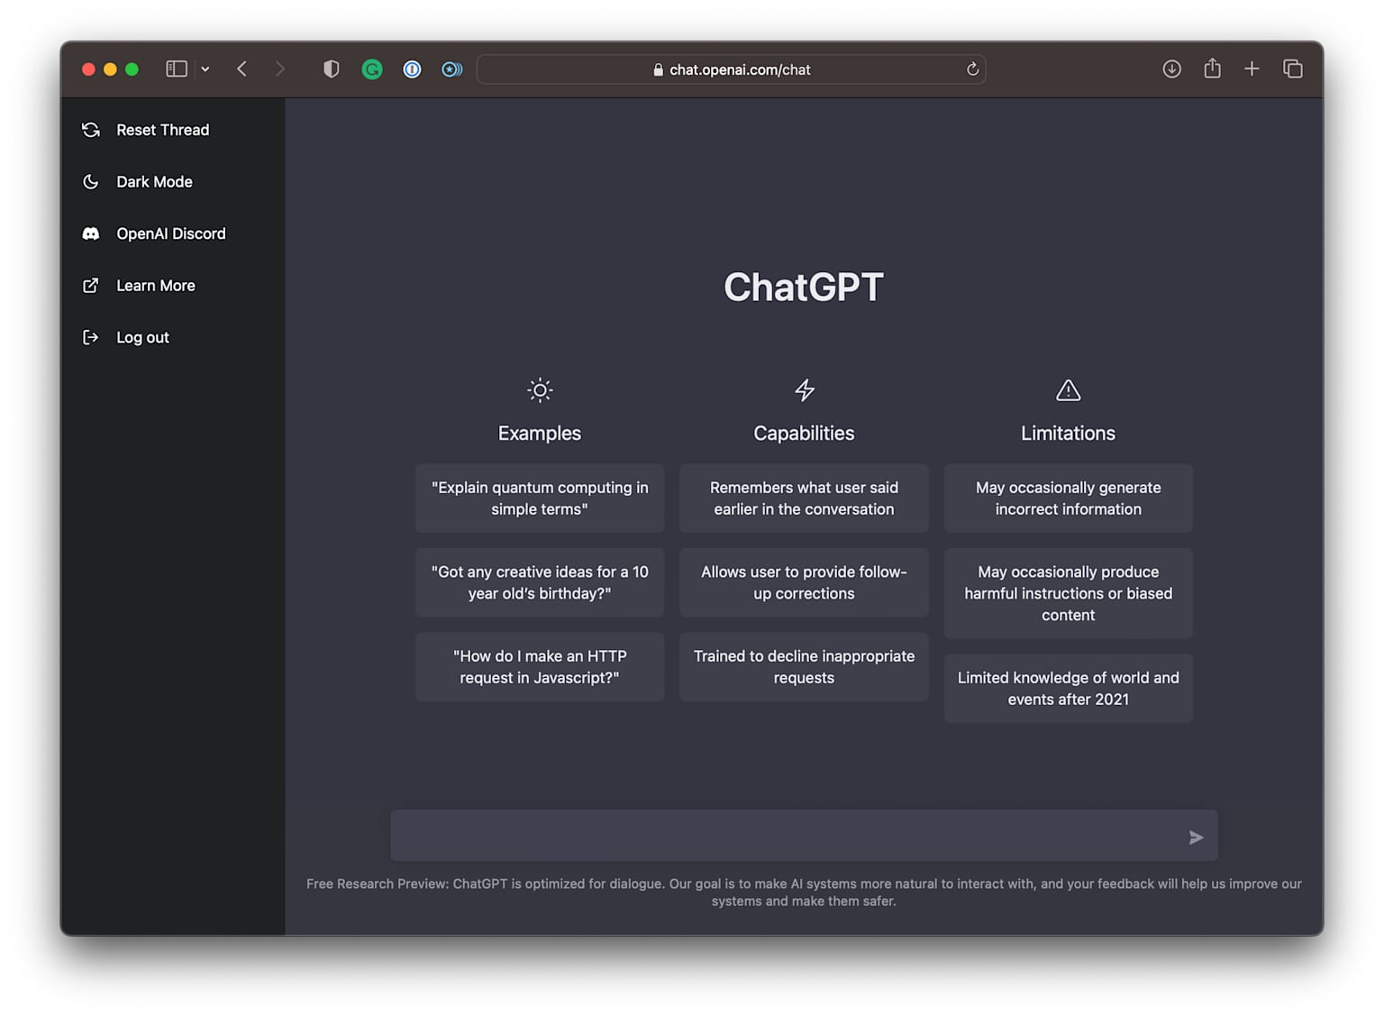
Task: Toggle the Safari sidebar icon
Action: coord(177,69)
